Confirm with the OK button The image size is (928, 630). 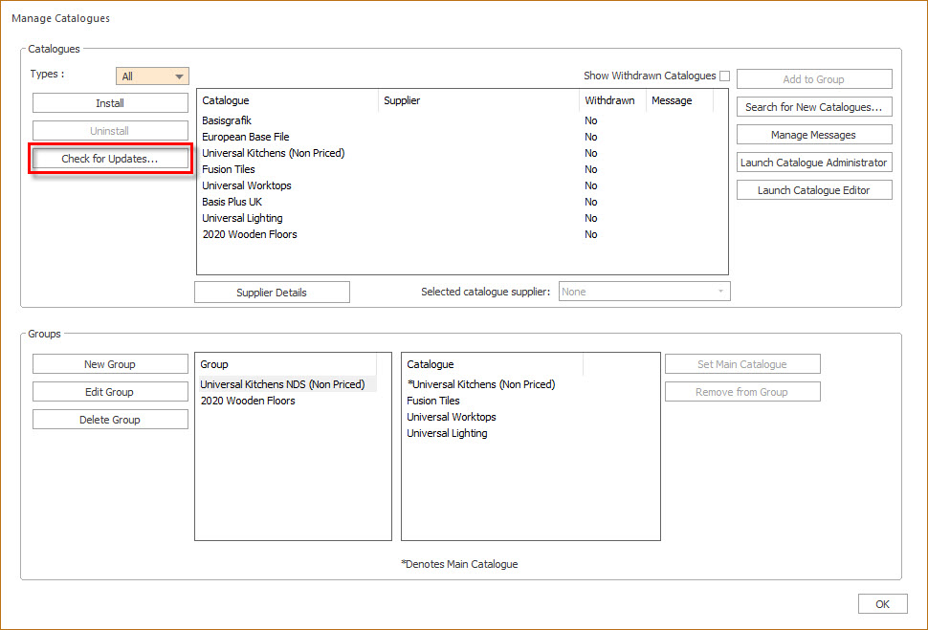[882, 603]
